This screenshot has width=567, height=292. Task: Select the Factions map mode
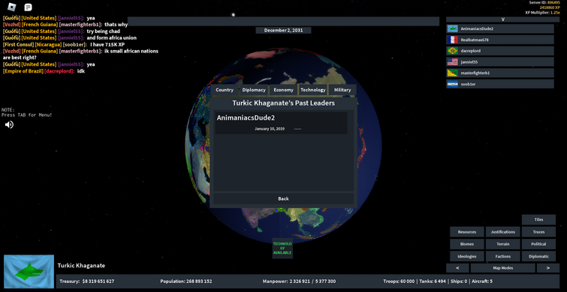coord(502,256)
